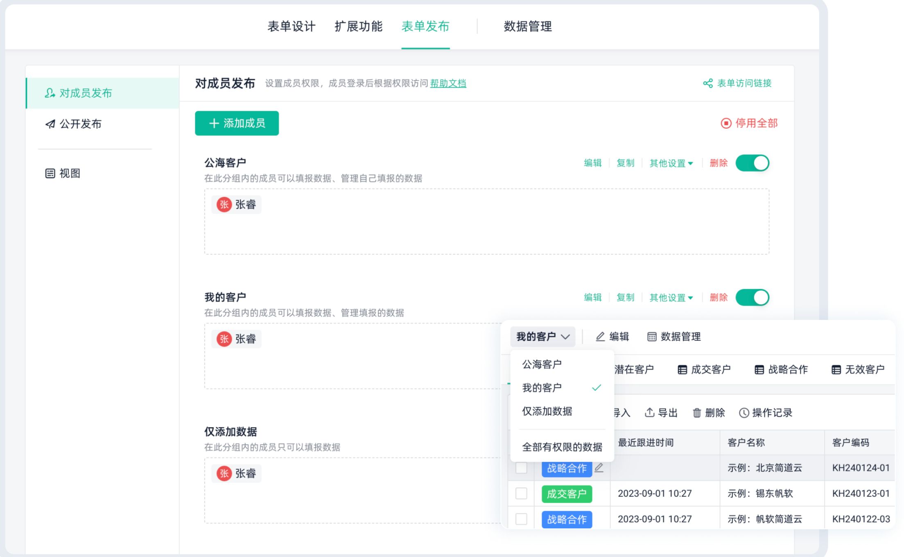Click the clock icon for 操作记录
Screen dimensions: 904x557
(x=744, y=413)
